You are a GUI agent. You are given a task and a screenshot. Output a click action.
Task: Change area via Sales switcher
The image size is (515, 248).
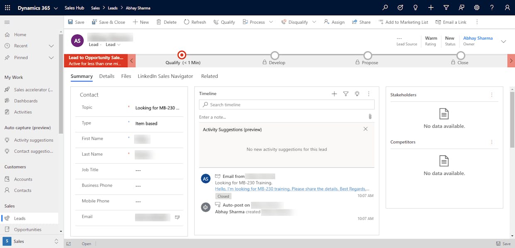(31, 241)
